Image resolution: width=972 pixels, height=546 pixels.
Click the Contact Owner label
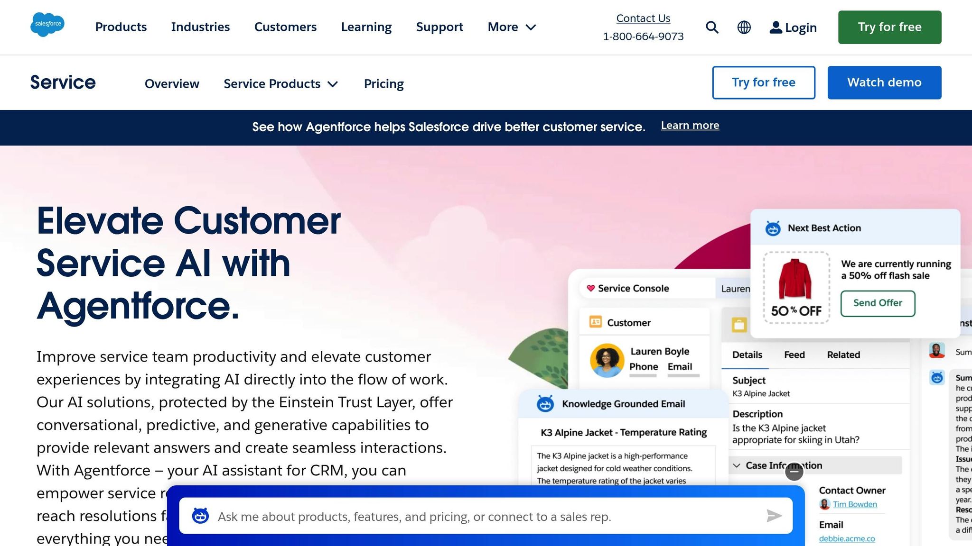point(852,491)
